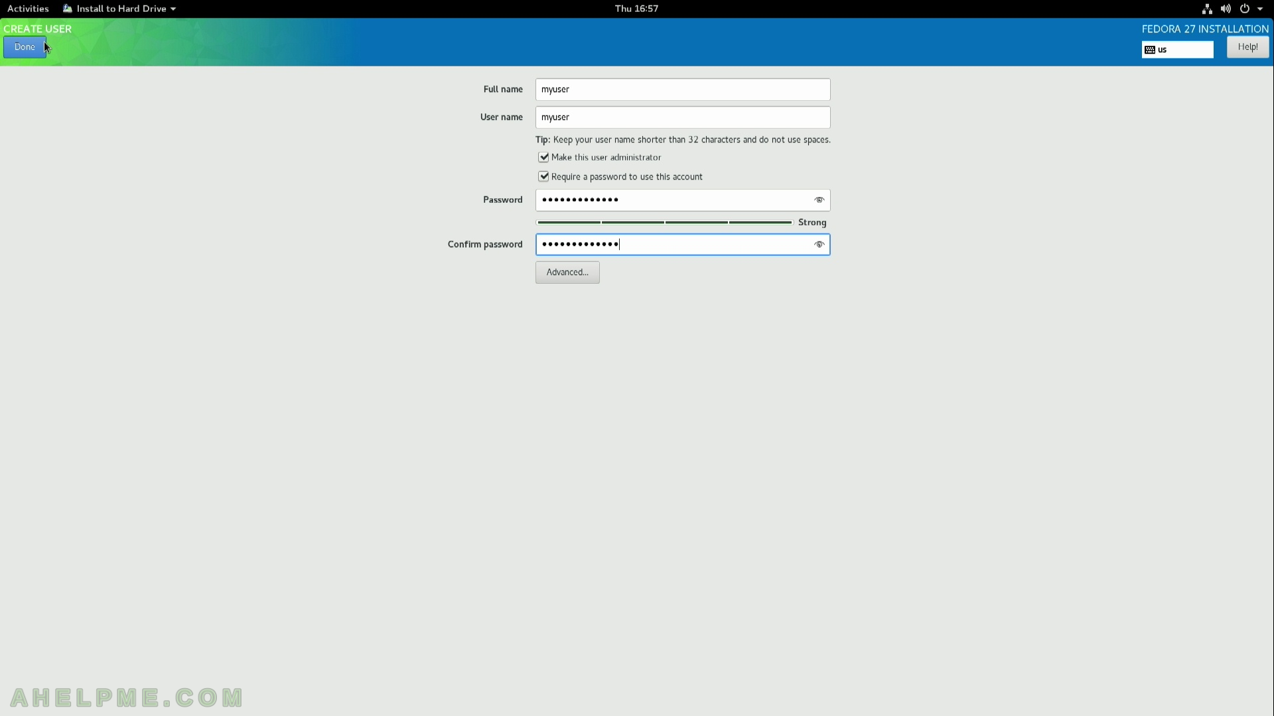Focus the User name field
1274x716 pixels.
683,117
